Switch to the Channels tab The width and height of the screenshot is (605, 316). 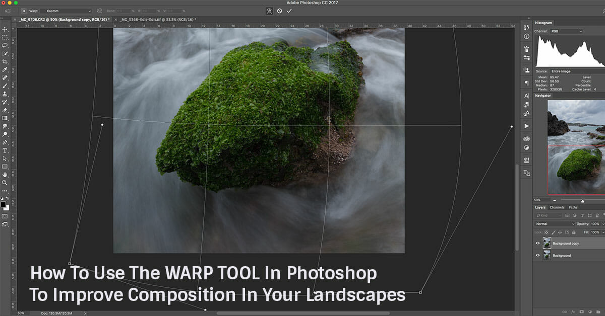(x=557, y=207)
